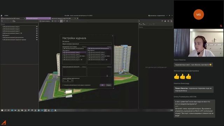
Task: Enable the auto-check checkbox in the dialog
Action: tap(63, 85)
